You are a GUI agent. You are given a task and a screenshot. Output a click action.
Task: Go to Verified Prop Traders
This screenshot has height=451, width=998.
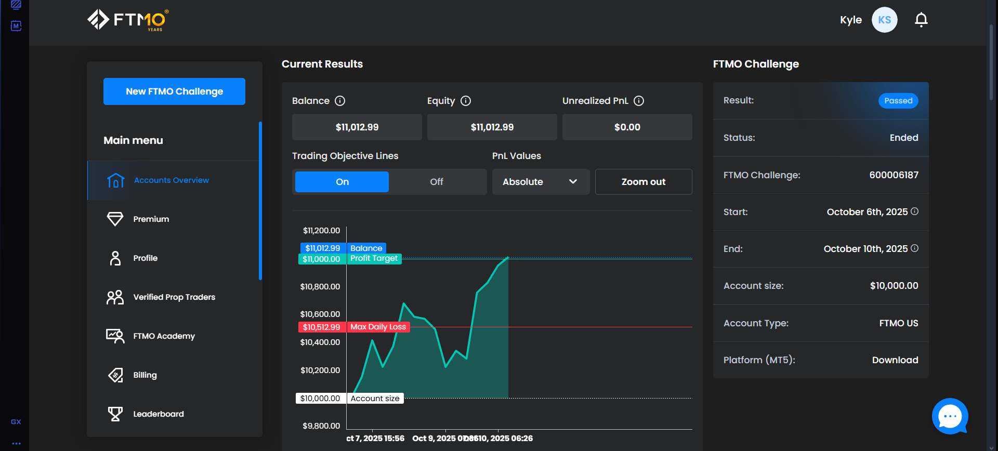(174, 297)
